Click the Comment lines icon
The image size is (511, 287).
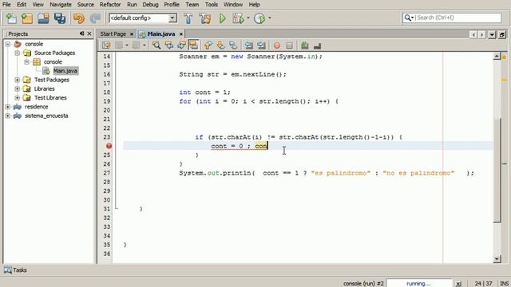click(305, 45)
